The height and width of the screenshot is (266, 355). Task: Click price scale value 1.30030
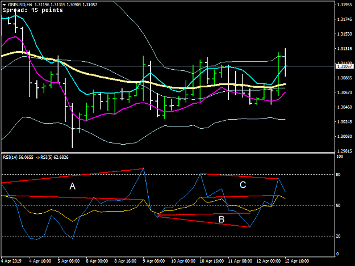pos(344,136)
